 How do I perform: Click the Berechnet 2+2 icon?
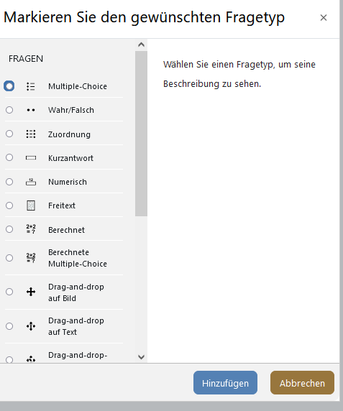click(x=31, y=229)
